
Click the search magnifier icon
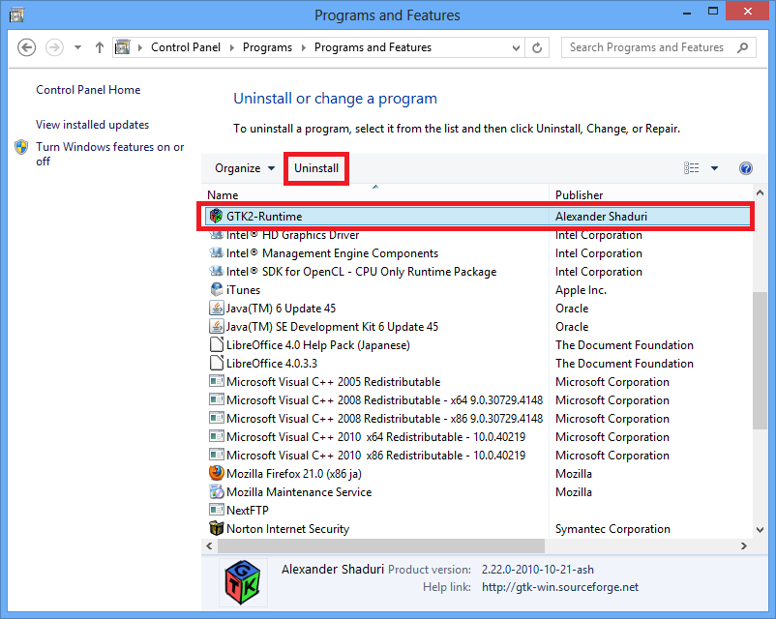pos(743,47)
